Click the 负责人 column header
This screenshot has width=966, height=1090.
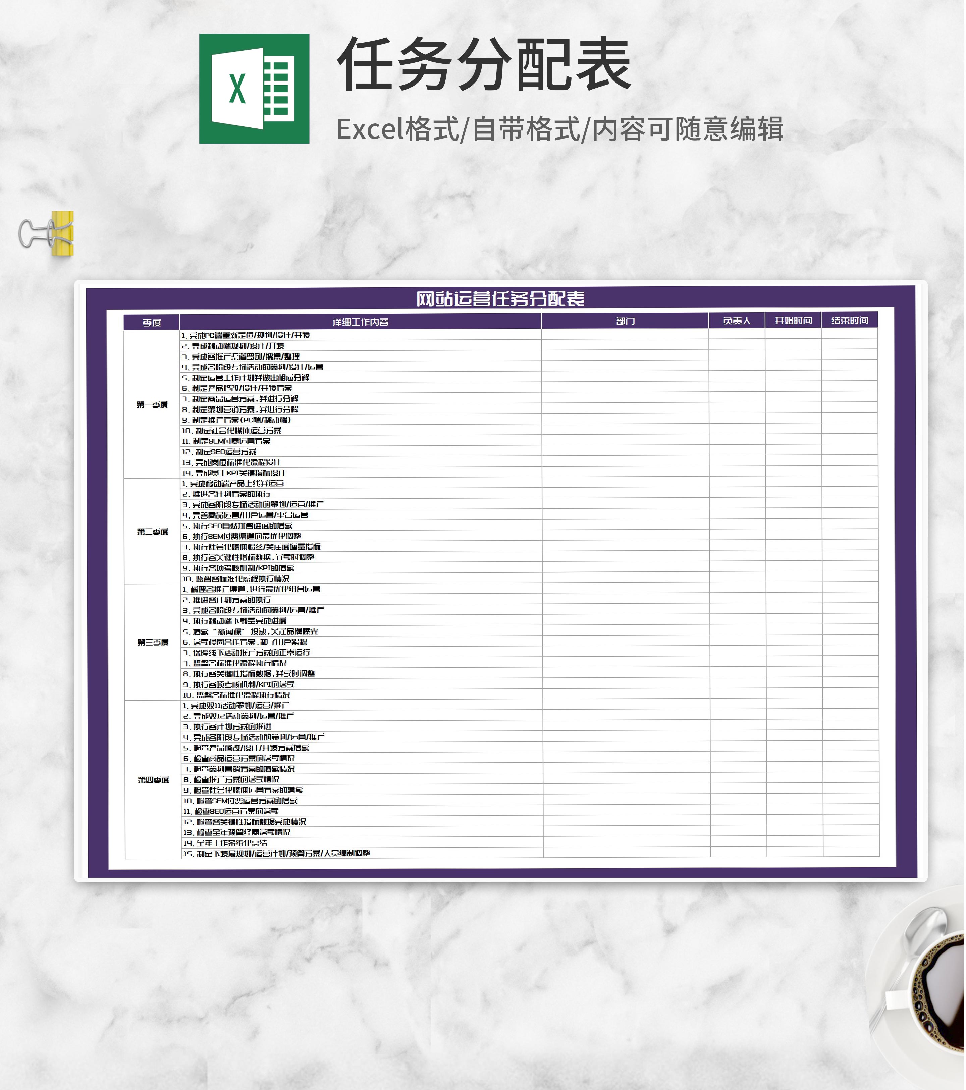coord(737,321)
